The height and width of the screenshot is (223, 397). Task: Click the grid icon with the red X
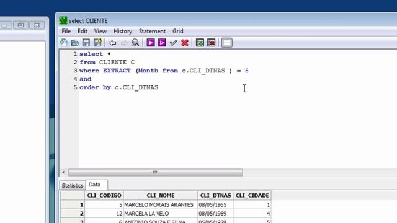[211, 43]
